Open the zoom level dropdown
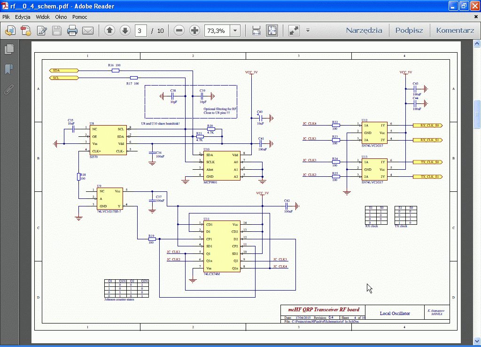This screenshot has height=347, width=481. (x=235, y=31)
